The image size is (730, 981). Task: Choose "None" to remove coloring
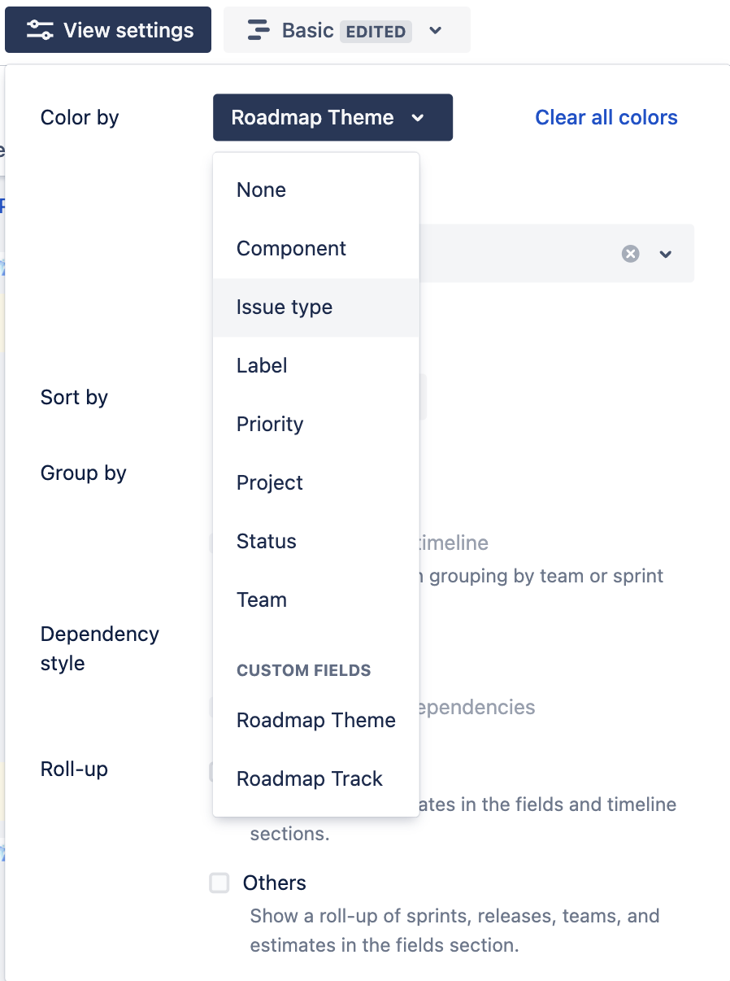point(261,190)
